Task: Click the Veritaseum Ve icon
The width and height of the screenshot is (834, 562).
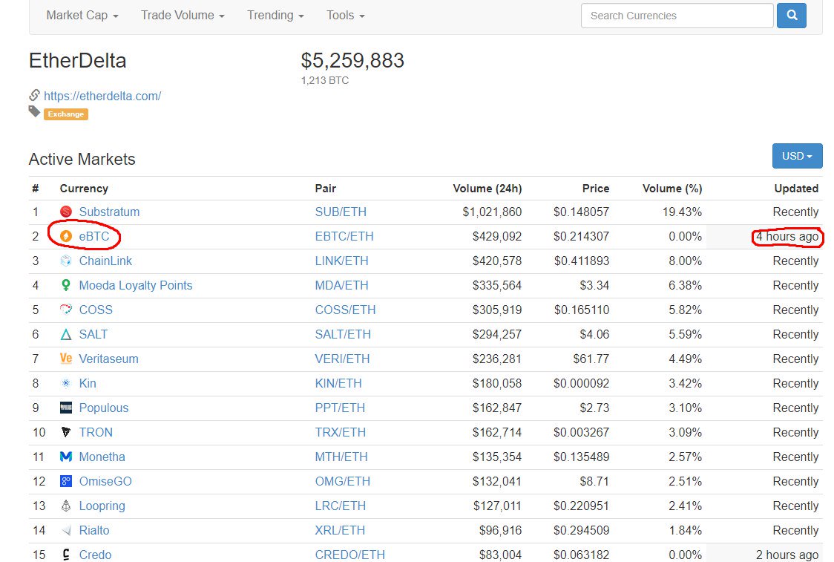Action: [x=66, y=359]
